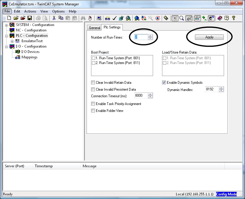Click the Dynamic Handles value field
This screenshot has height=199, width=245.
pos(212,89)
